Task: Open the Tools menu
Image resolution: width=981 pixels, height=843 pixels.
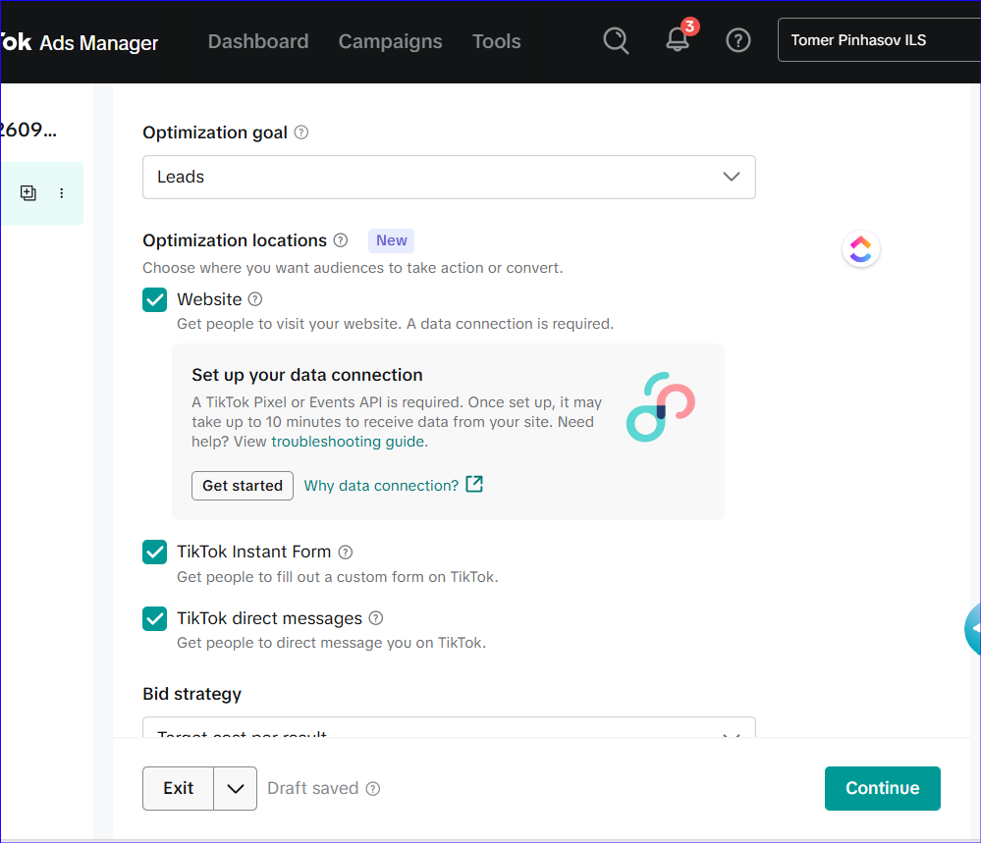Action: tap(496, 41)
